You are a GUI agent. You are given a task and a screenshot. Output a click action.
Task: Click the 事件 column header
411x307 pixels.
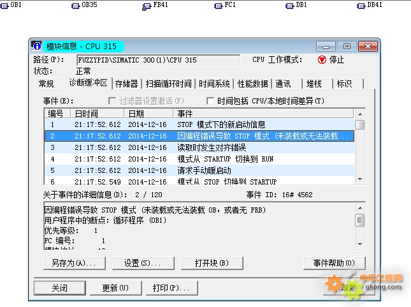pyautogui.click(x=263, y=114)
